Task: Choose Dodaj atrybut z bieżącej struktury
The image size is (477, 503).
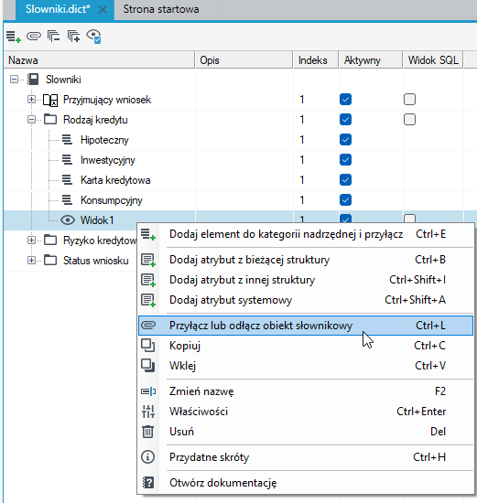Action: click(x=306, y=260)
